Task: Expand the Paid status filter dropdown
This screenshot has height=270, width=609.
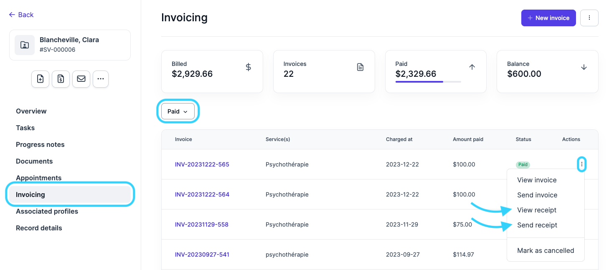Action: coord(178,111)
